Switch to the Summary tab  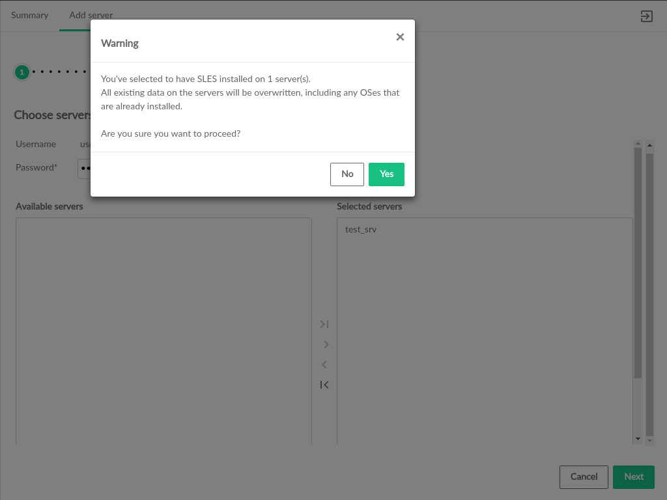(x=29, y=15)
